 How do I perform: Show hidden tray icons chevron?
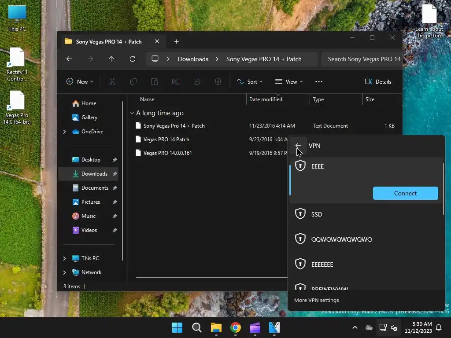coord(355,327)
